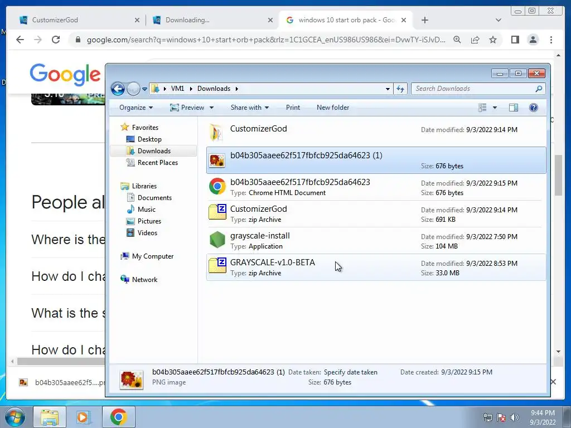Select My Computer in the navigation pane
Image resolution: width=571 pixels, height=428 pixels.
pos(153,256)
